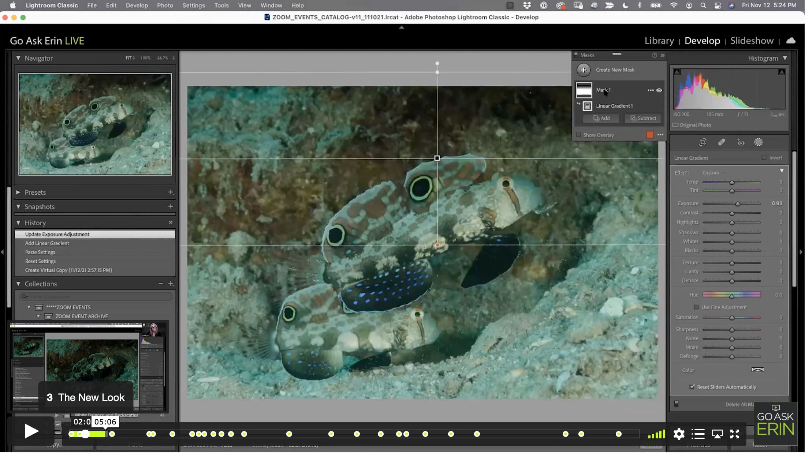The image size is (805, 453).
Task: Open the Tools menu
Action: [x=221, y=5]
